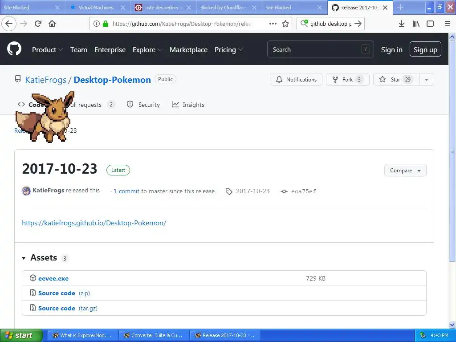Viewport: 456px width, 342px height.
Task: Open page actions three-dot menu
Action: 273,24
